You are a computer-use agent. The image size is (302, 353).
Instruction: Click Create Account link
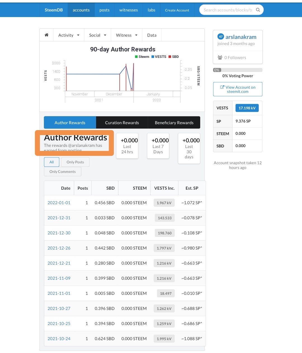point(177,10)
